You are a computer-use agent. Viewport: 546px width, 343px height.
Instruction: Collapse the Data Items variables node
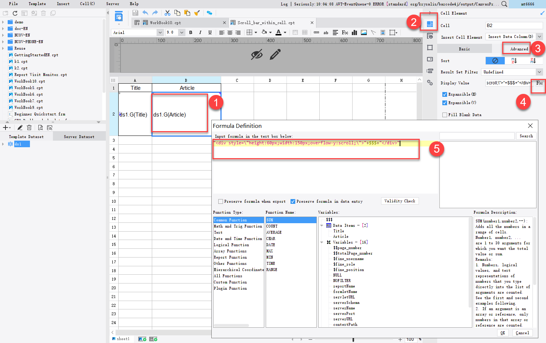tap(322, 226)
